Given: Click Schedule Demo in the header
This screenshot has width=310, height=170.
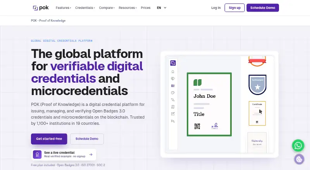Looking at the screenshot, I should [263, 8].
